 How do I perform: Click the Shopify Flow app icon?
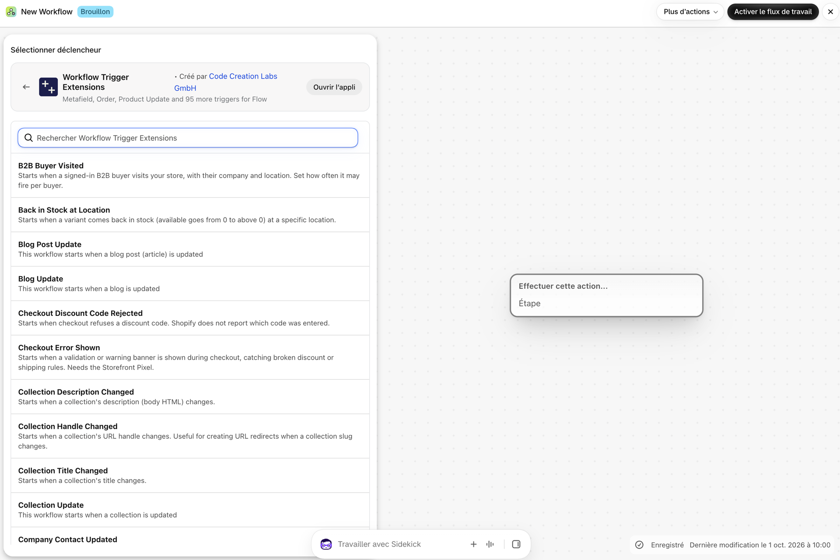pos(11,12)
